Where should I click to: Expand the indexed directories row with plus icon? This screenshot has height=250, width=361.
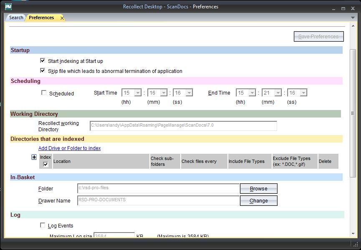coord(34,157)
